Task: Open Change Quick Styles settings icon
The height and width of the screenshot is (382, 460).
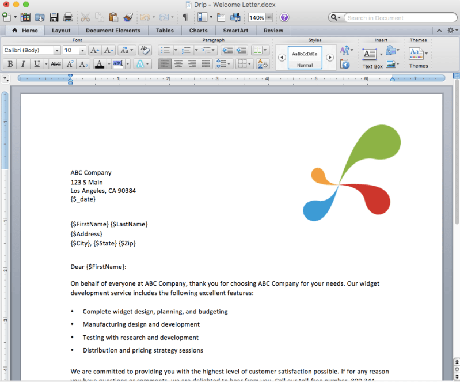Action: [x=346, y=50]
